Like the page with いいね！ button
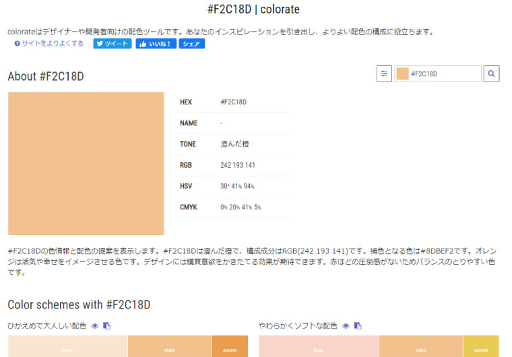512x357 pixels. [156, 43]
